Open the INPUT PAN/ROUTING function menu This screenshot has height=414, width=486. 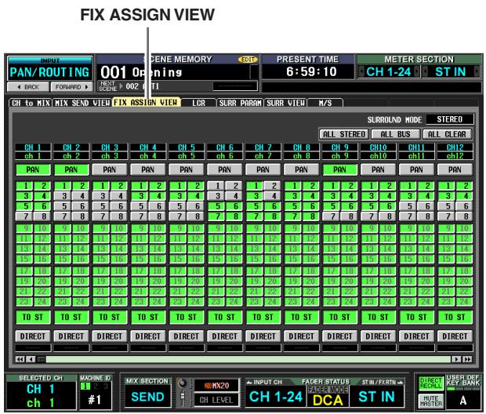coord(49,69)
